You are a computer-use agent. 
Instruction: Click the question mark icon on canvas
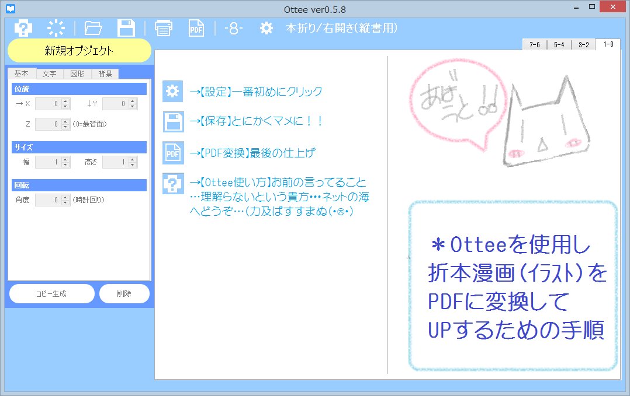coord(173,184)
